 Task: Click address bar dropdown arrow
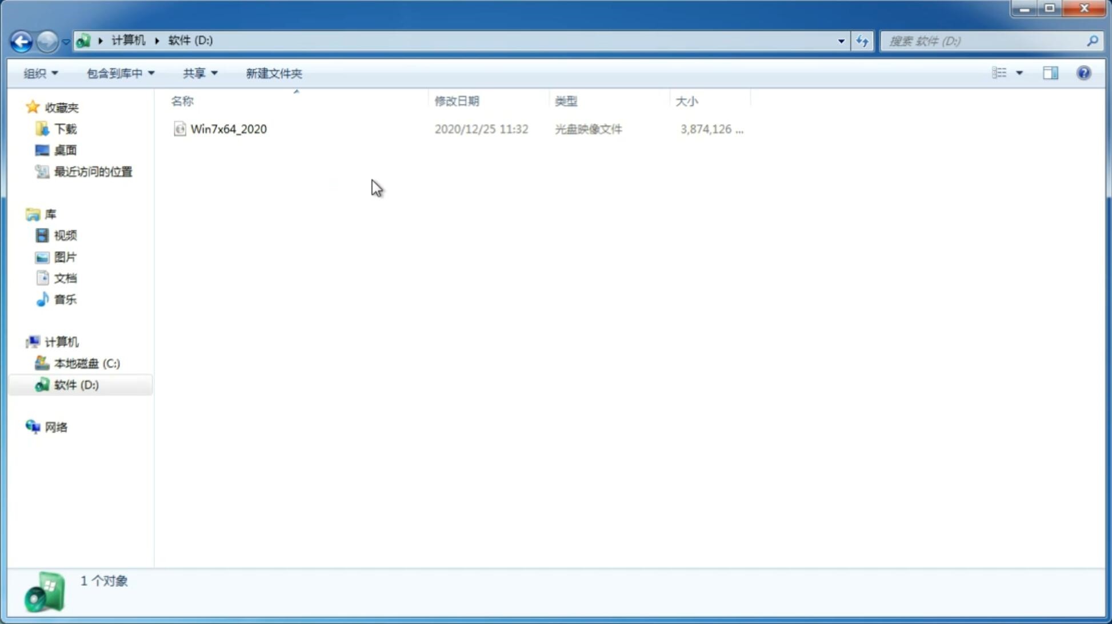(841, 41)
